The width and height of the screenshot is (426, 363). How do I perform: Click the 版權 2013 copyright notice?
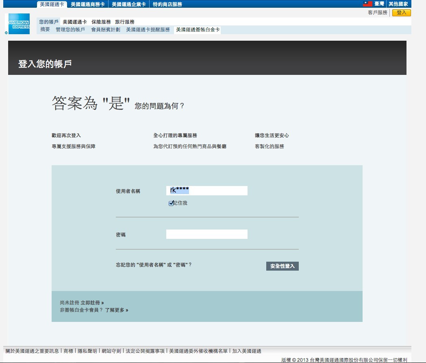click(x=344, y=360)
